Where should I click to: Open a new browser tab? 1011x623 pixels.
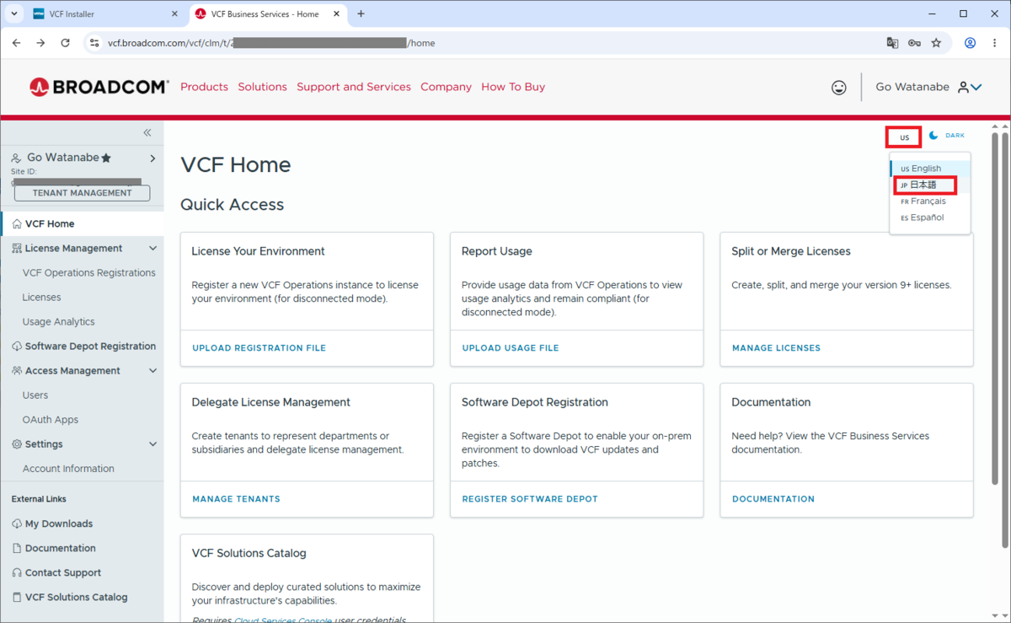(361, 13)
